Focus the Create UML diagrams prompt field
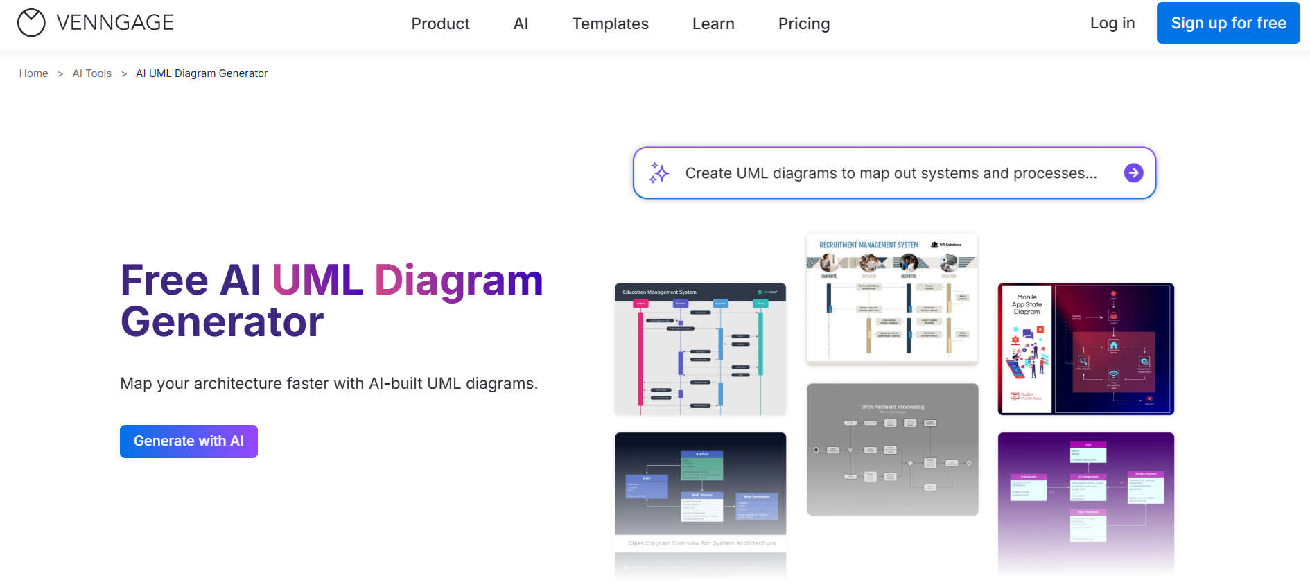1310x587 pixels. tap(894, 173)
